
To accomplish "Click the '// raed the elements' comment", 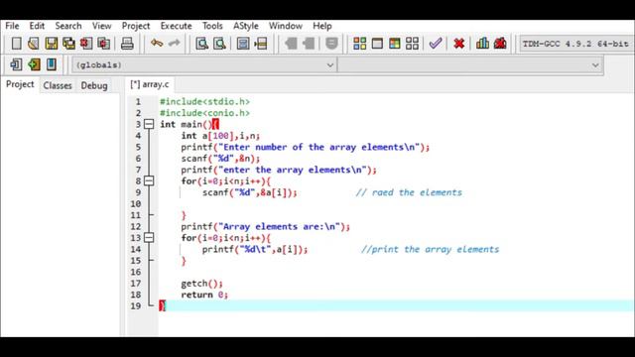I will pyautogui.click(x=409, y=192).
